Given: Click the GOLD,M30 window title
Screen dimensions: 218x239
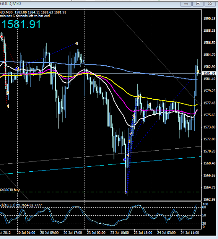Looking at the screenshot, I should pos(10,3).
